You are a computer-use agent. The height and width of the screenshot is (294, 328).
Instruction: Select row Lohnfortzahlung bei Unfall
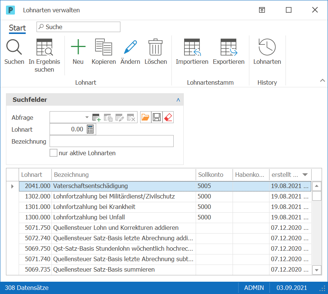pos(165,218)
